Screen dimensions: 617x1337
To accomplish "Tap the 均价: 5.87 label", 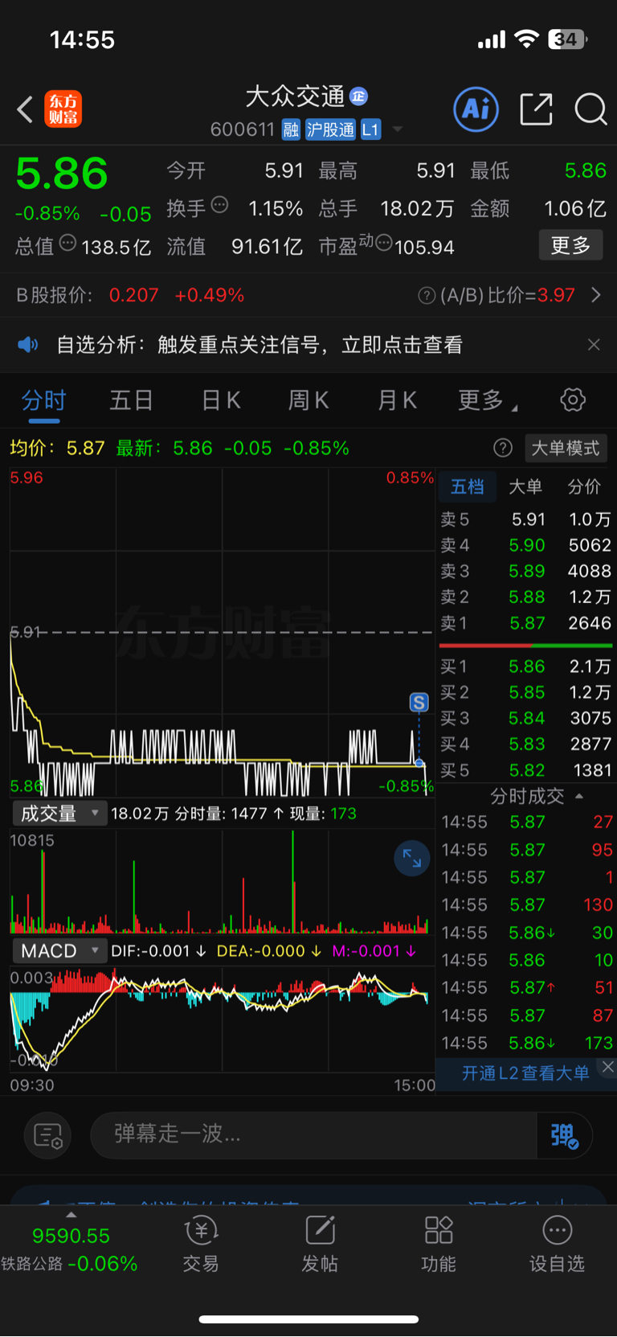I will pos(57,448).
